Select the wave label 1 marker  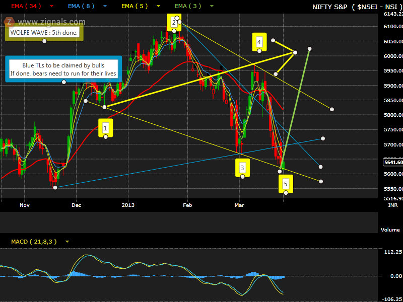coord(105,128)
